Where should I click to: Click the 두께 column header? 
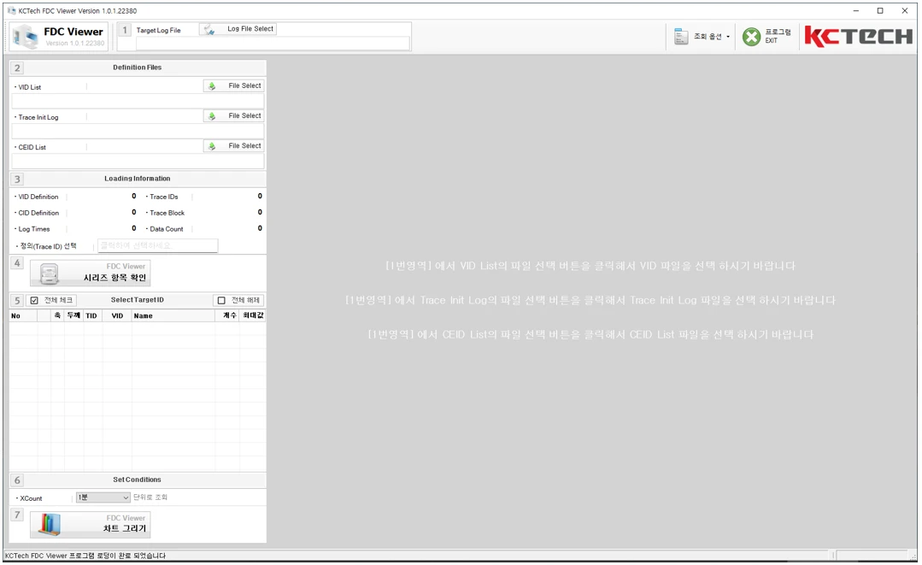pyautogui.click(x=73, y=315)
